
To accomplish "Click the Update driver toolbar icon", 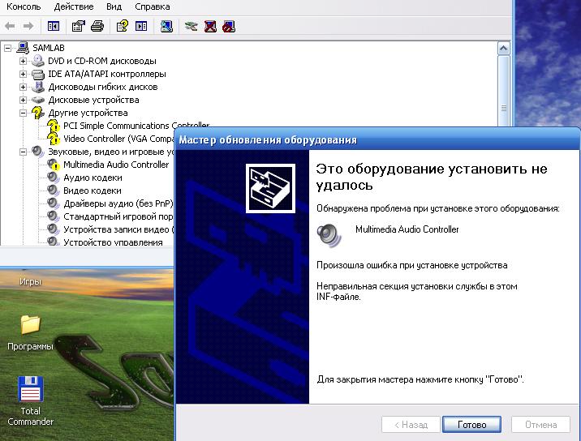I will click(192, 26).
